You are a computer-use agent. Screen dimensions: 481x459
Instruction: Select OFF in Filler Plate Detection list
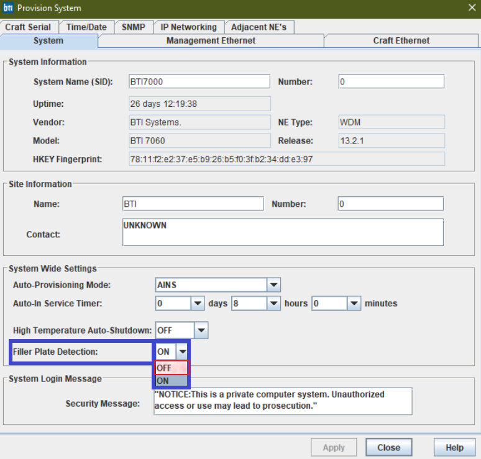171,368
